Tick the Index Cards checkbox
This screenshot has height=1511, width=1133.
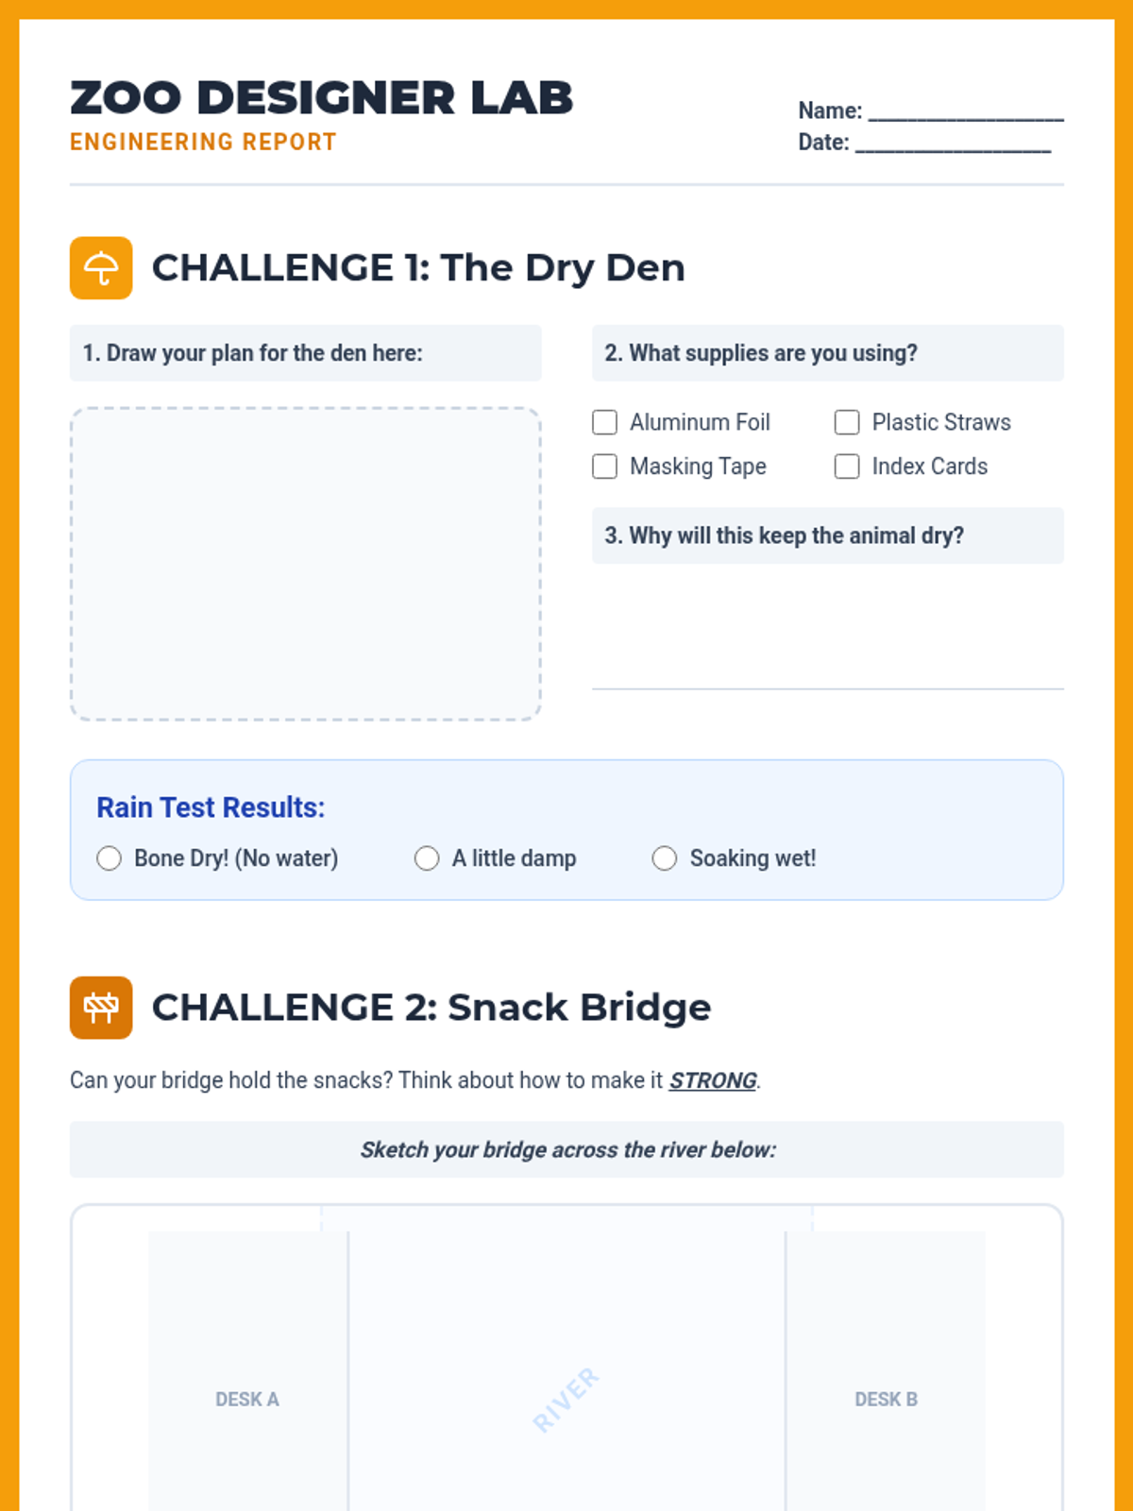click(847, 467)
